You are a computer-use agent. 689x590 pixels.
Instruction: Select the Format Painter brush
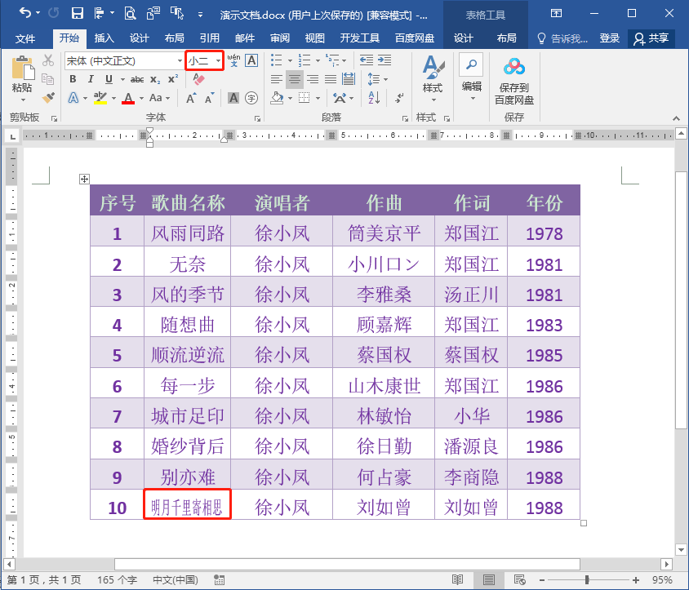click(48, 98)
